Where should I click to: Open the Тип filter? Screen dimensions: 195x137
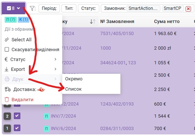tap(69, 8)
